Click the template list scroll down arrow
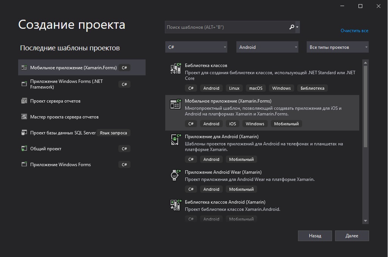Viewport: 388px width, 257px height. pyautogui.click(x=365, y=221)
